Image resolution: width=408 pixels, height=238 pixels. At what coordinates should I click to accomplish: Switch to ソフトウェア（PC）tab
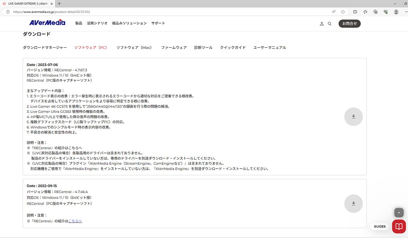(x=91, y=48)
